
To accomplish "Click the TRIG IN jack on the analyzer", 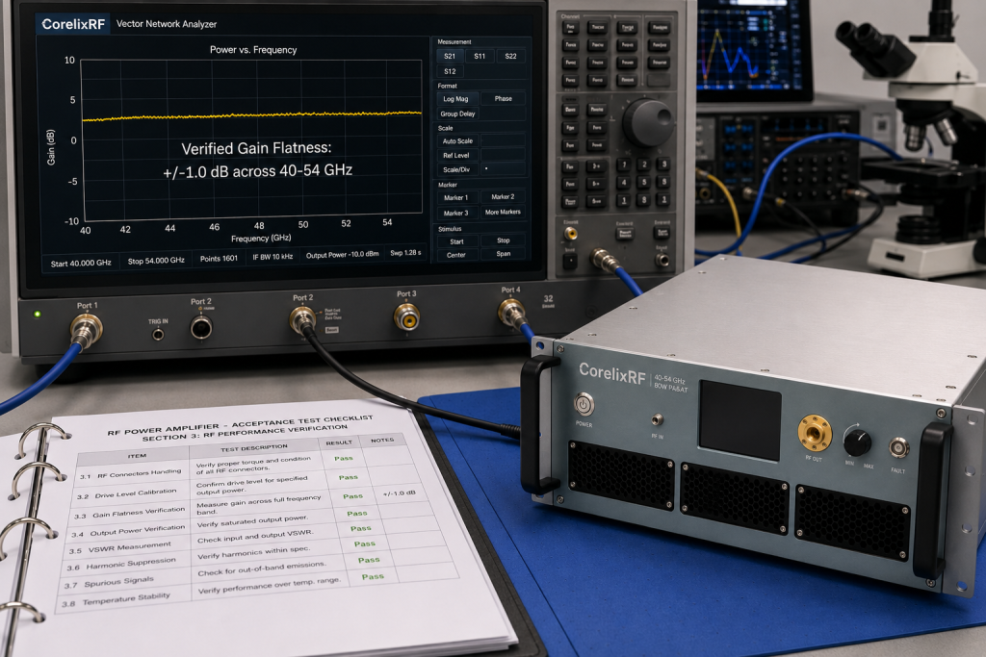I will click(158, 335).
